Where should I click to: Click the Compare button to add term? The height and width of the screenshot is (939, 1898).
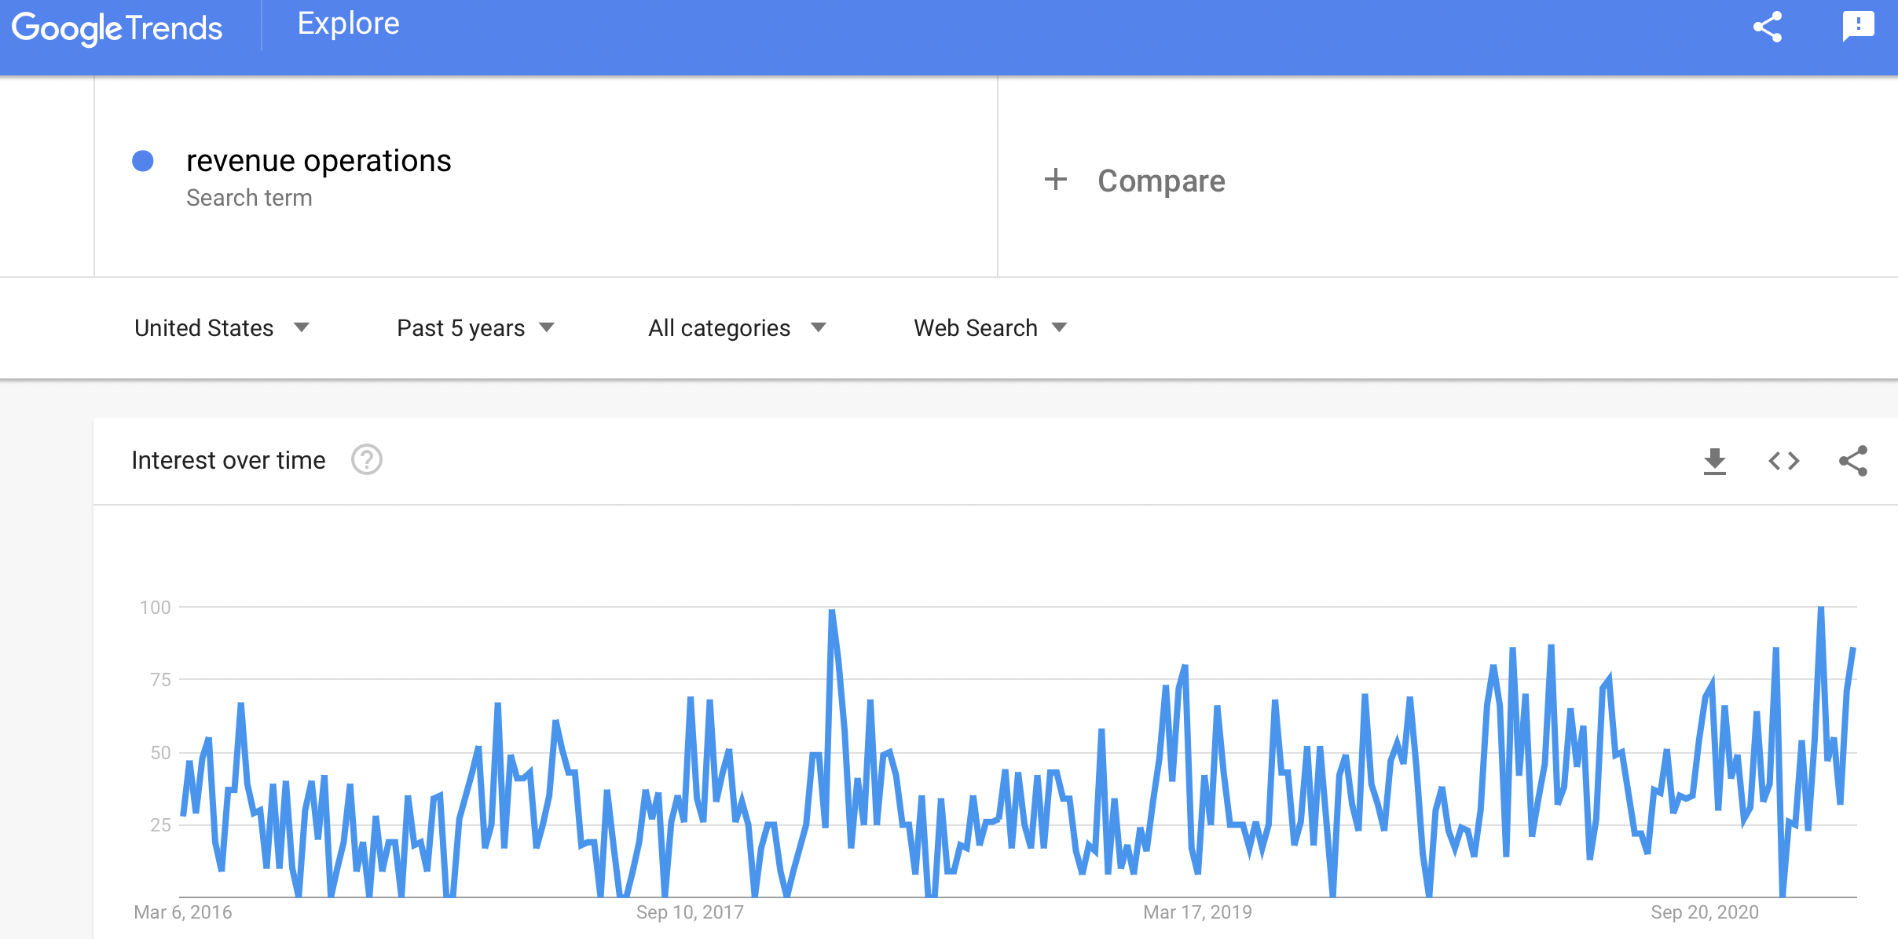click(1134, 181)
